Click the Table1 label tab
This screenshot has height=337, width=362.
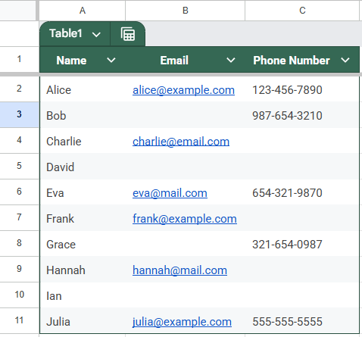point(66,33)
